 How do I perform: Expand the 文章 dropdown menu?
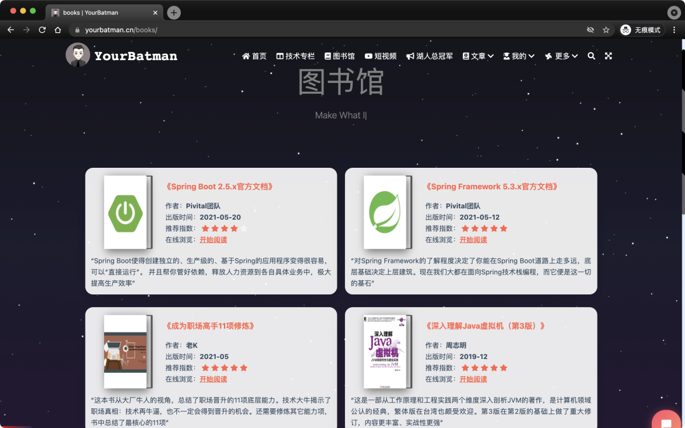[478, 56]
